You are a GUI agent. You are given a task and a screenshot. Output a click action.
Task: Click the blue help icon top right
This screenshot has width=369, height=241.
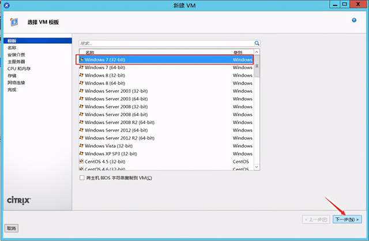(354, 20)
